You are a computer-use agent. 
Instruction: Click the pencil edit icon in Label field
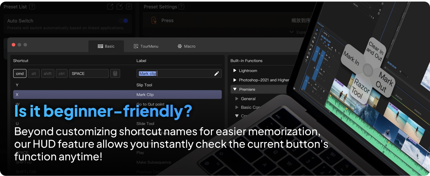pyautogui.click(x=216, y=74)
